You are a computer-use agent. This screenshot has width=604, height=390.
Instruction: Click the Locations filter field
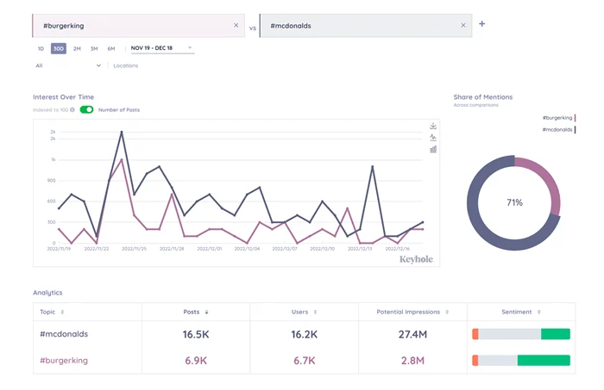tap(126, 65)
